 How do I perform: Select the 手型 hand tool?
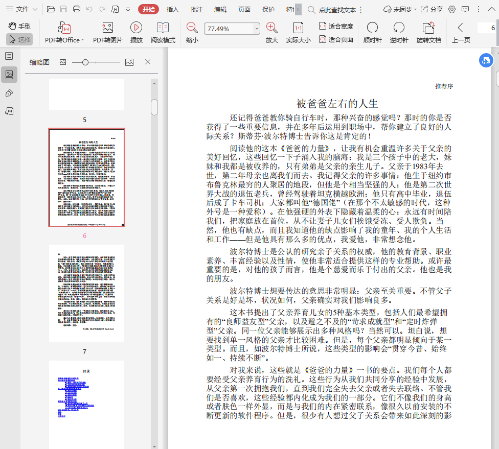click(19, 26)
